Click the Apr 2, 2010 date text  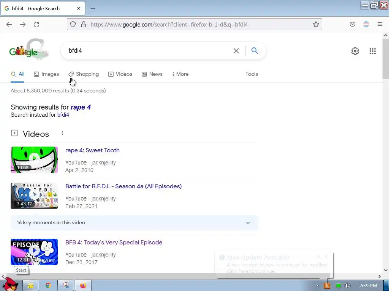coord(79,170)
